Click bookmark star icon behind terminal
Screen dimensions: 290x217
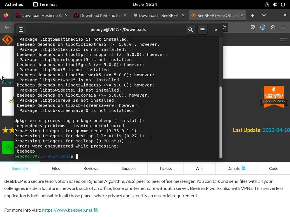click(x=224, y=27)
